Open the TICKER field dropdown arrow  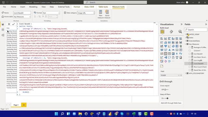click(x=179, y=75)
